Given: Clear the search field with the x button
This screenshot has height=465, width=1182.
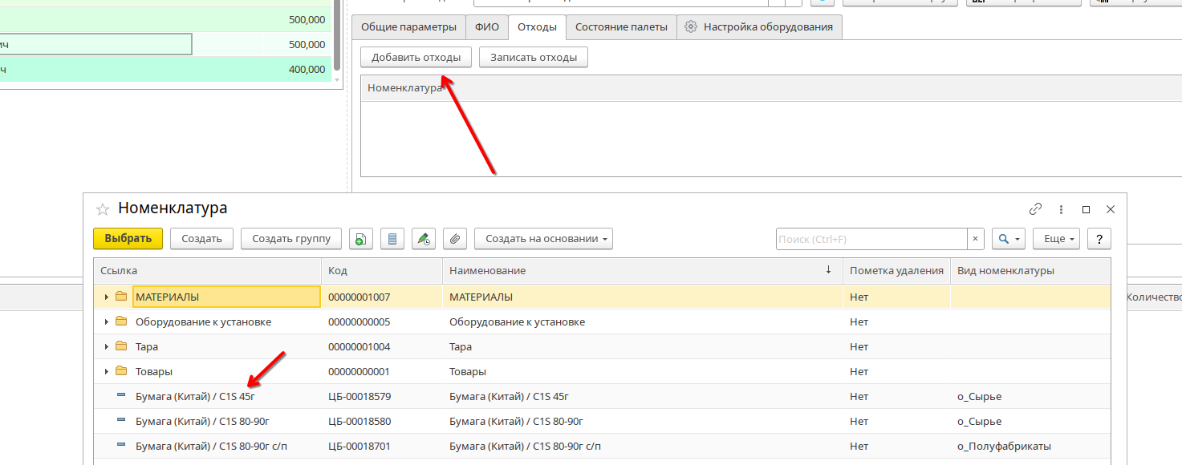Looking at the screenshot, I should point(975,239).
